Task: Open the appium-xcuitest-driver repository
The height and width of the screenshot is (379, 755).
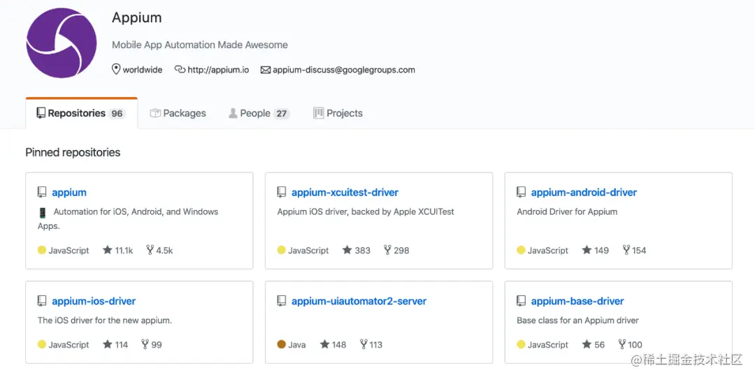Action: pos(345,193)
